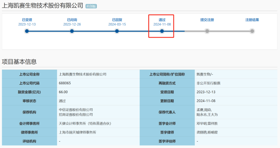Click the 通过 timeline step dot

pos(162,31)
